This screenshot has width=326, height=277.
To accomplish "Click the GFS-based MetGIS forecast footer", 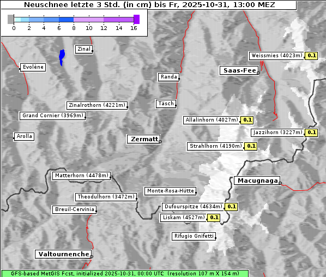I will click(125, 273).
